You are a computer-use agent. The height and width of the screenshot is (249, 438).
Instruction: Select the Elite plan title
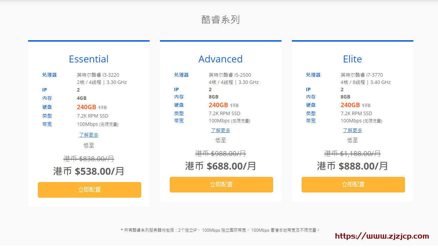point(352,59)
